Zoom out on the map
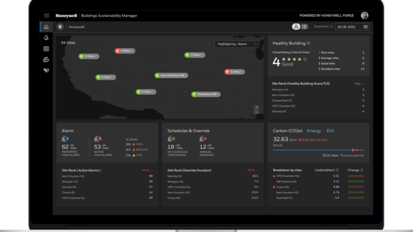Screen dimensions: 413x232 tap(257, 112)
